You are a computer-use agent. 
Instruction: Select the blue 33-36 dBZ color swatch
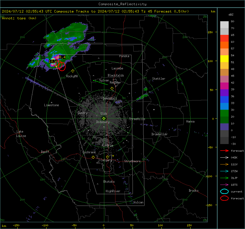click(x=224, y=100)
